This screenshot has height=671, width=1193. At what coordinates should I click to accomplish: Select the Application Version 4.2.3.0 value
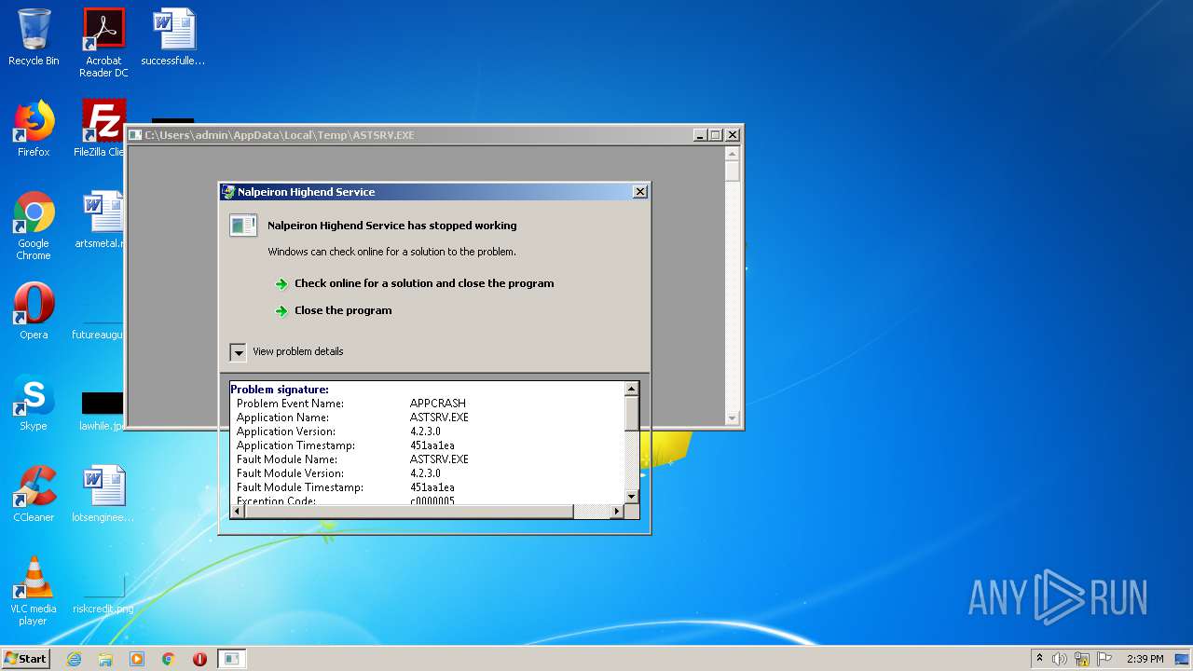(425, 431)
